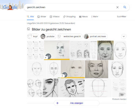Image resolution: width=135 pixels, height=109 pixels.
Task: Open the male portrait pencil sketch thumbnail
Action: pyautogui.click(x=105, y=50)
